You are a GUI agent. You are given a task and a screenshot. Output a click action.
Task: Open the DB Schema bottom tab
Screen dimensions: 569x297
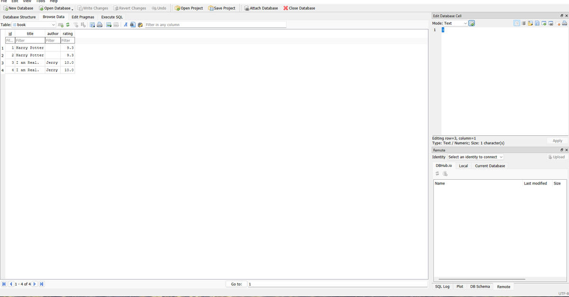click(480, 287)
